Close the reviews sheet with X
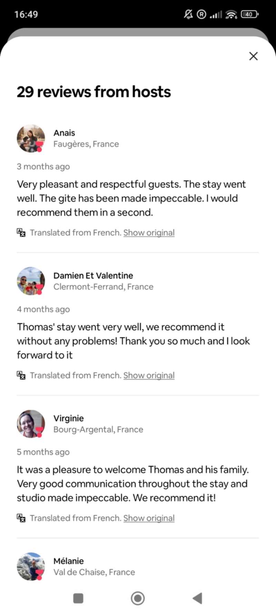 253,56
